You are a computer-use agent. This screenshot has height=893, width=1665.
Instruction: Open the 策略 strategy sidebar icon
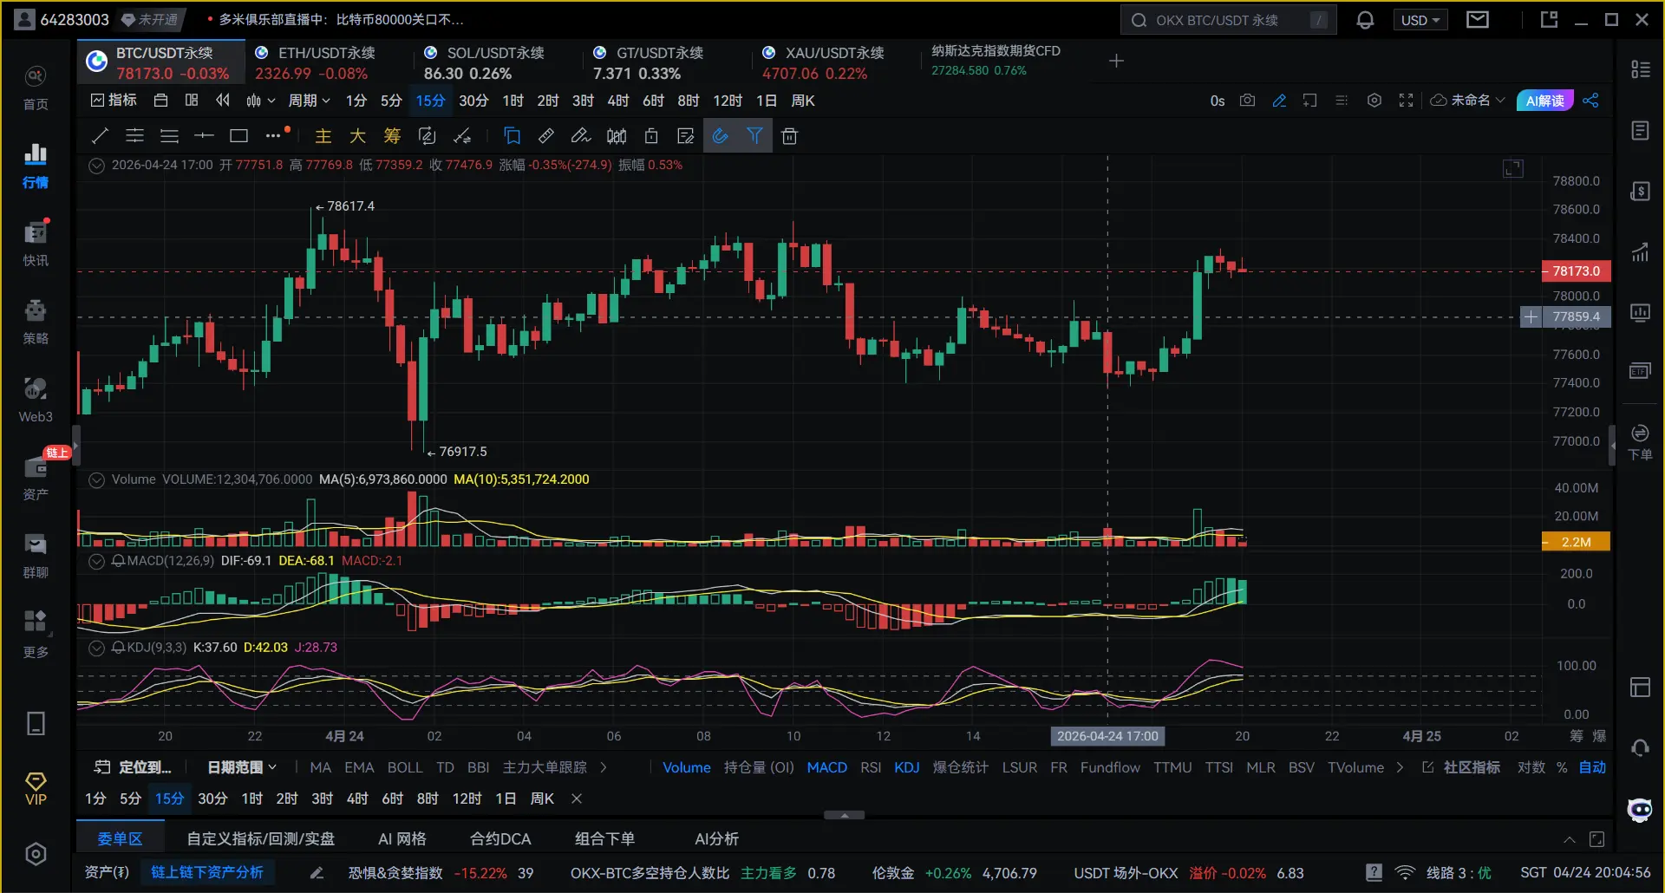click(36, 322)
